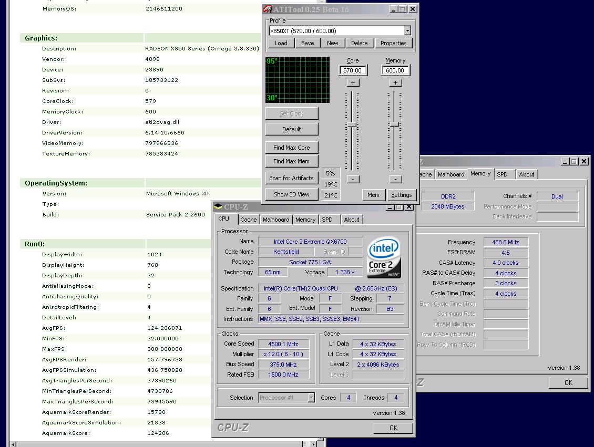
Task: Click the Default clocks button
Action: [x=292, y=129]
